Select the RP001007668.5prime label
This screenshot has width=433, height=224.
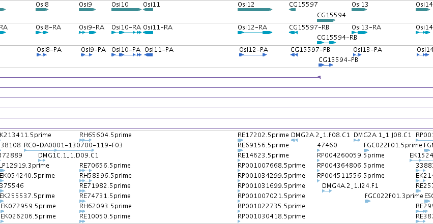[271, 166]
